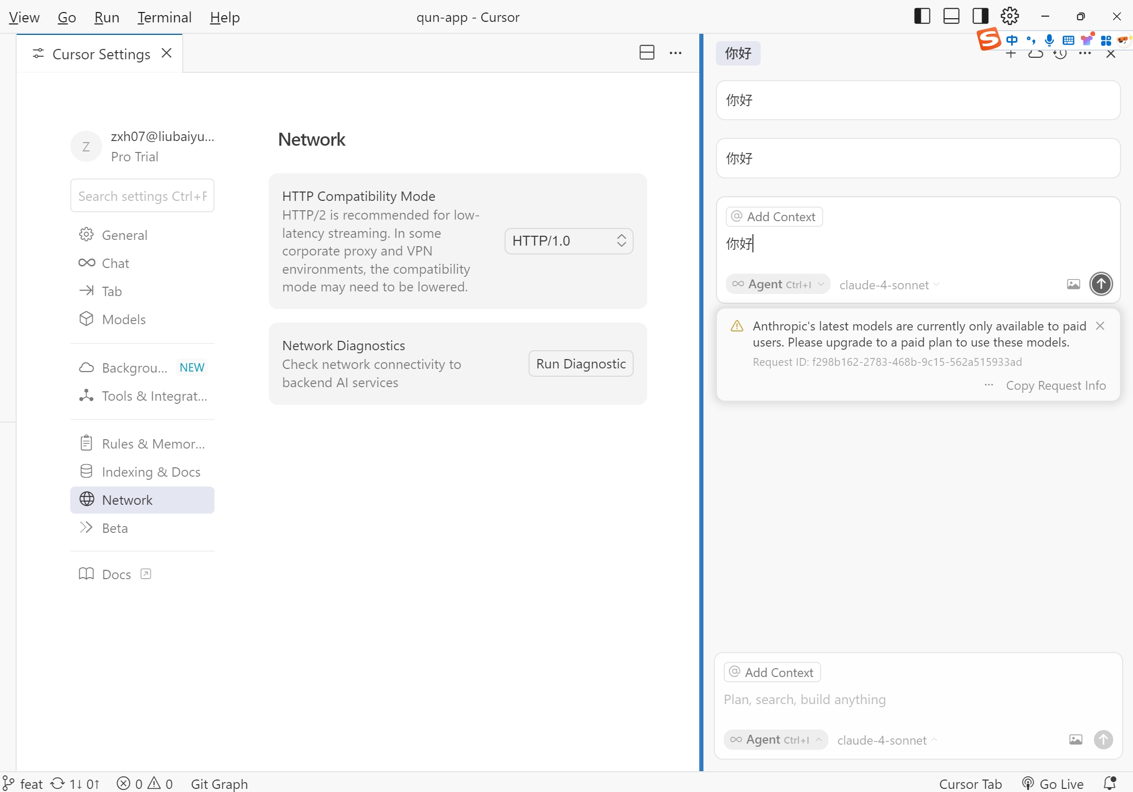Open the Terminal menu
The width and height of the screenshot is (1133, 792).
[165, 17]
